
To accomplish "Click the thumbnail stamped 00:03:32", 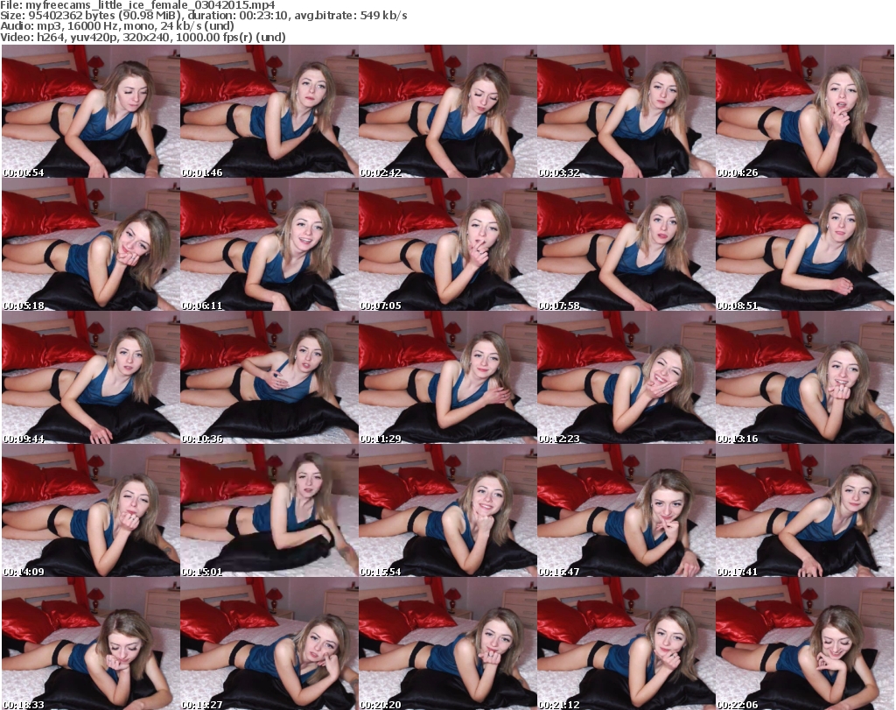I will click(x=626, y=111).
